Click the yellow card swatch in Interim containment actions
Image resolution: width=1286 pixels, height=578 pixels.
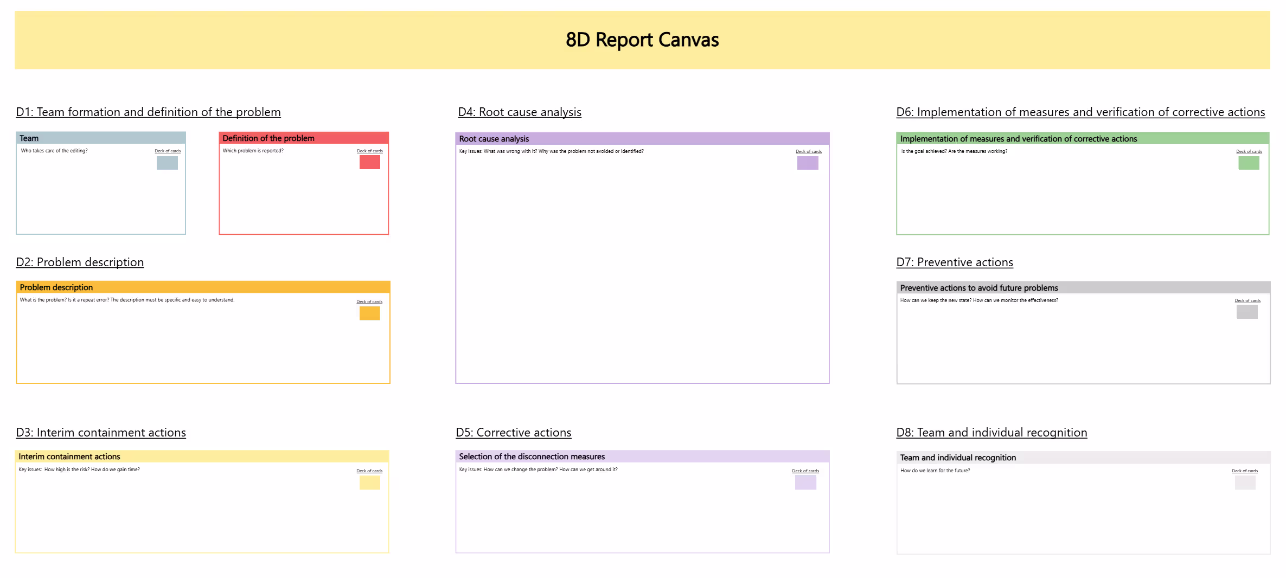pos(369,483)
